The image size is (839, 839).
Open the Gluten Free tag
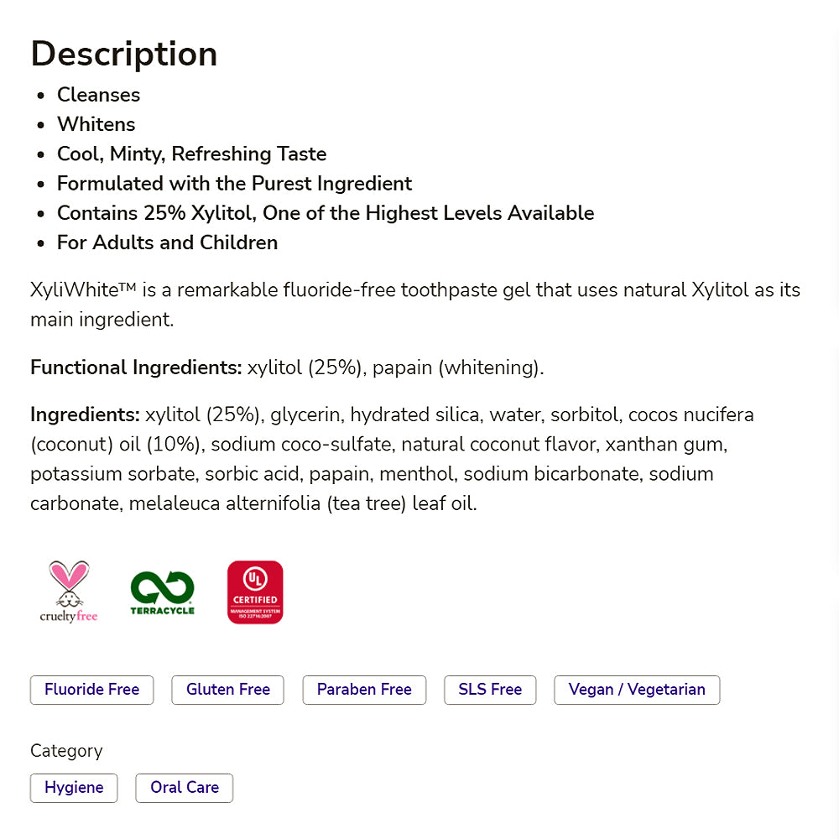click(228, 690)
